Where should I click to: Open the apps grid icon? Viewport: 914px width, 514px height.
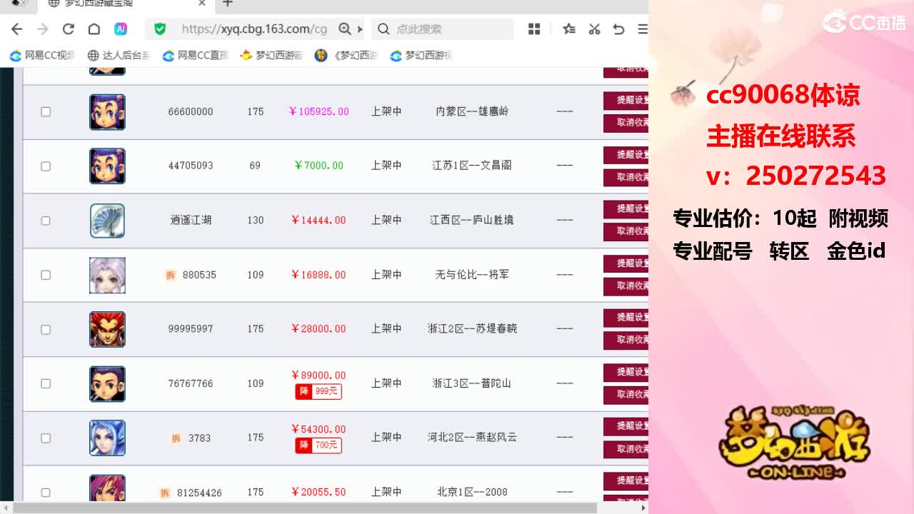pos(534,29)
